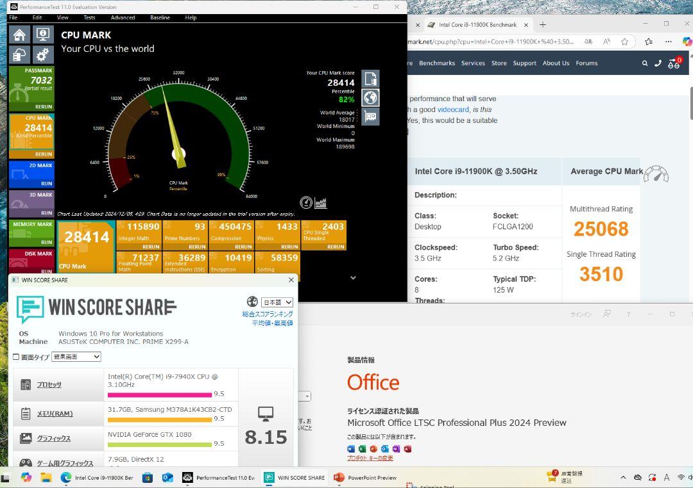The image size is (693, 488).
Task: Click the translate page icon in Edge address bar
Action: 588,42
